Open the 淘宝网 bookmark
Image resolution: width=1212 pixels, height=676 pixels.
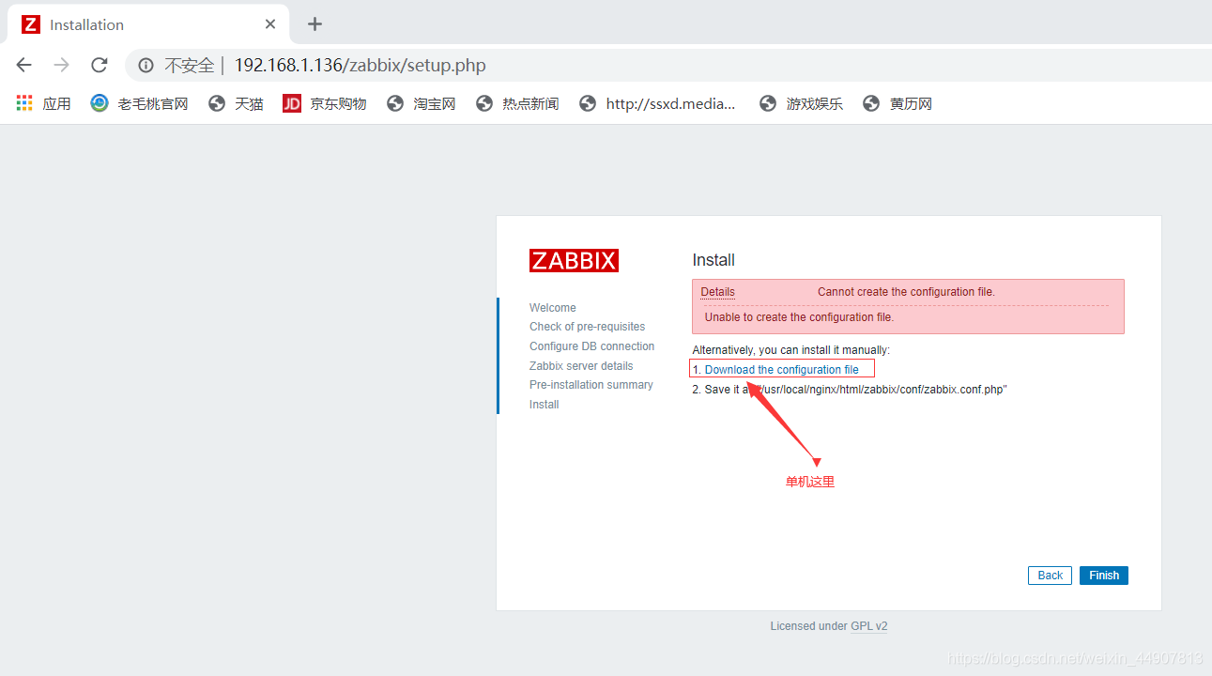(421, 103)
